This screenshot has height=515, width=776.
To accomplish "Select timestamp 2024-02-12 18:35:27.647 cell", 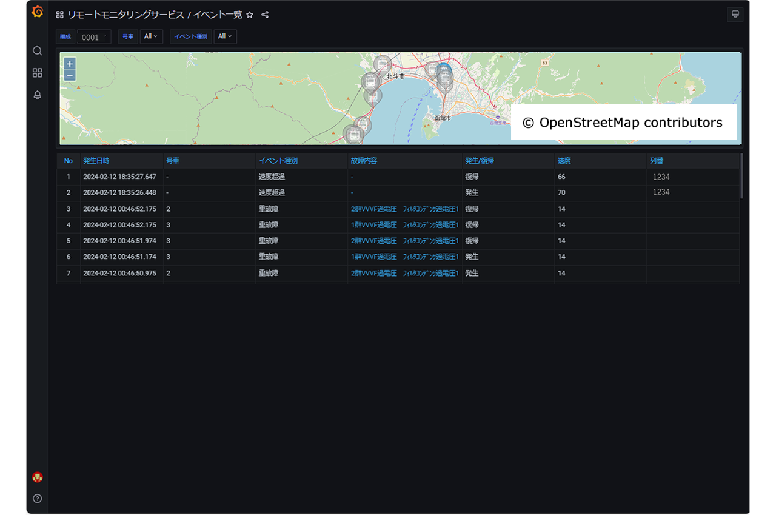I will tap(119, 177).
